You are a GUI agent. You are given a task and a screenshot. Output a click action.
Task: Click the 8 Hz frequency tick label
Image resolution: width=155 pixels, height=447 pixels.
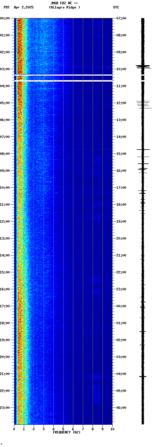[93, 429]
